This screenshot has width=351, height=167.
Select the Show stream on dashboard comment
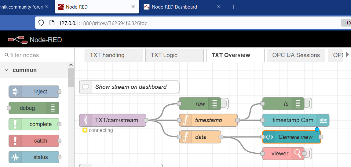(x=129, y=87)
